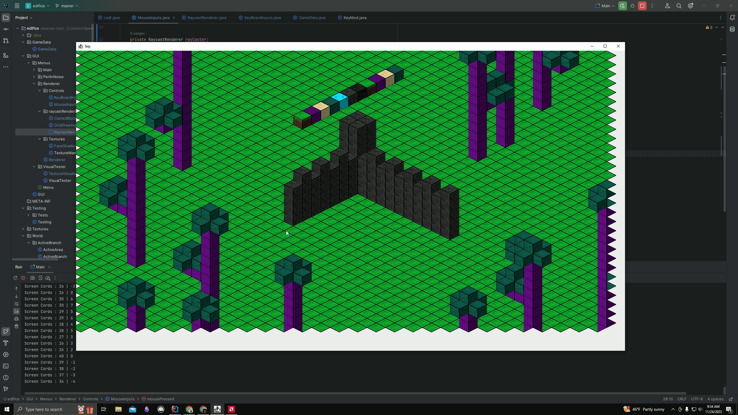The width and height of the screenshot is (738, 415).
Task: Click mousePressed in the breadcrumb bar
Action: [x=160, y=399]
